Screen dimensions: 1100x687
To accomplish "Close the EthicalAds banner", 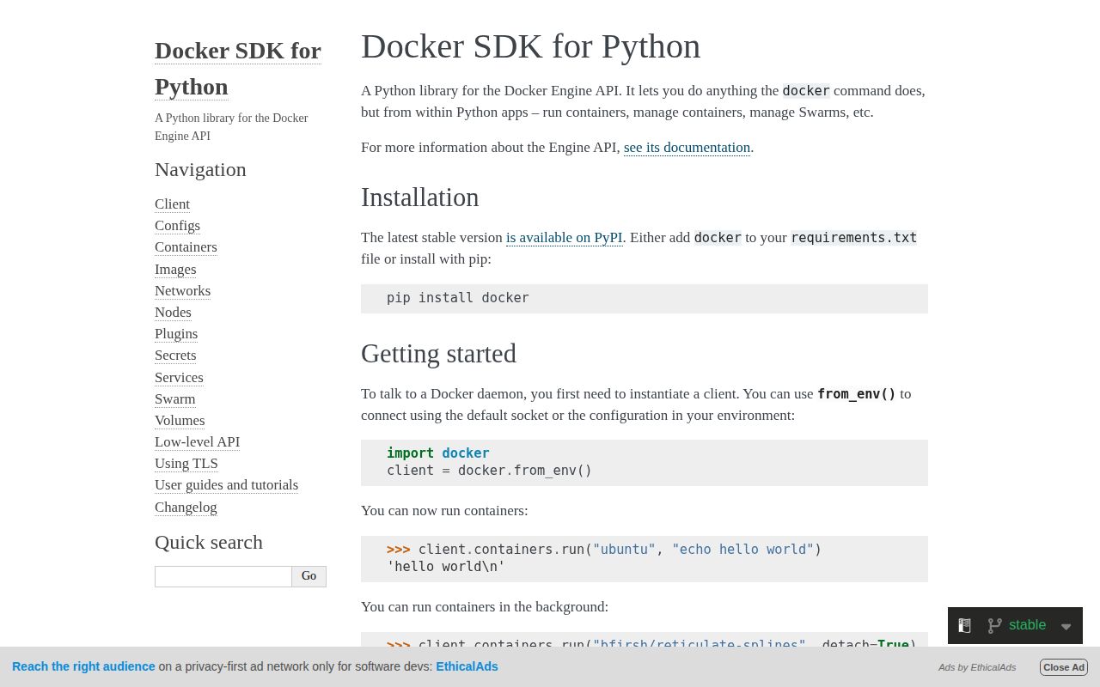I will pyautogui.click(x=1064, y=667).
